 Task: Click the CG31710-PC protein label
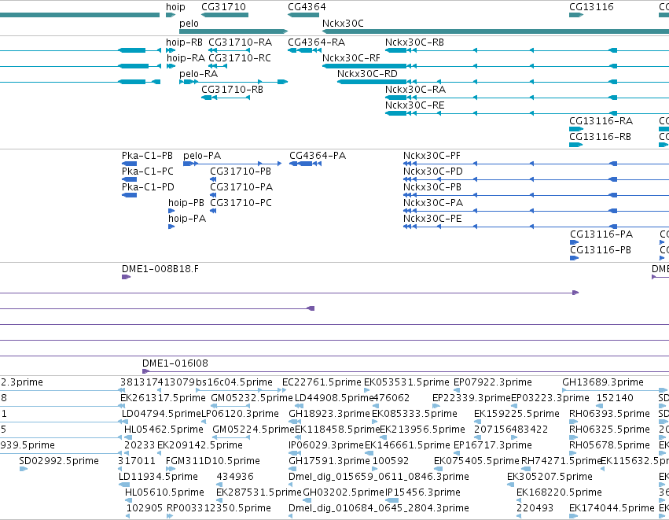(241, 203)
